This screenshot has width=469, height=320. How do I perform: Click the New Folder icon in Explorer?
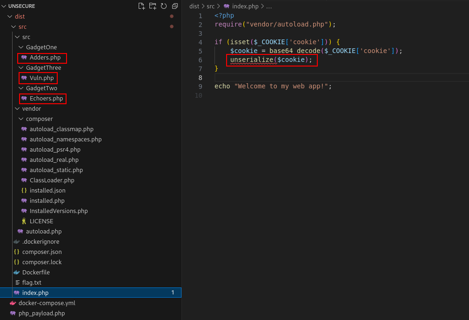153,6
